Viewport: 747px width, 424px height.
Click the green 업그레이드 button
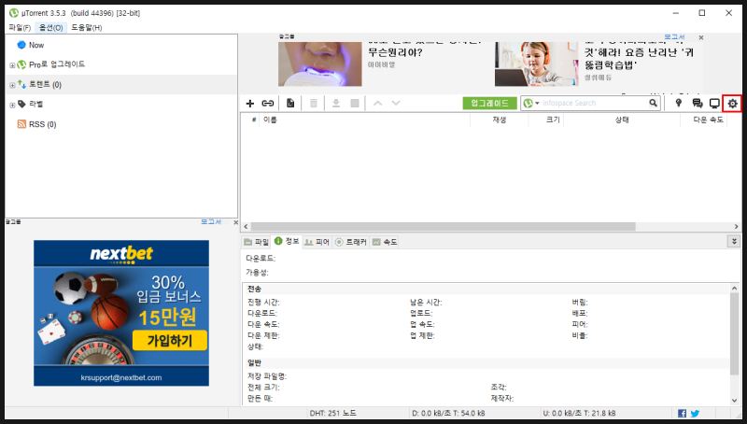489,103
